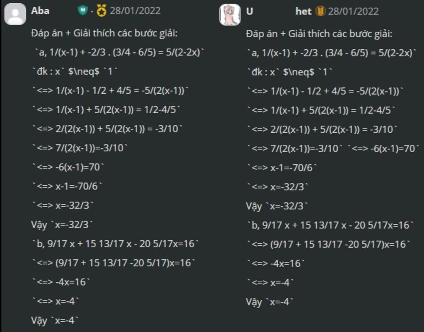Click the left answer's '<=> 7/(2(x-1))=-3/10' line

(x=81, y=148)
